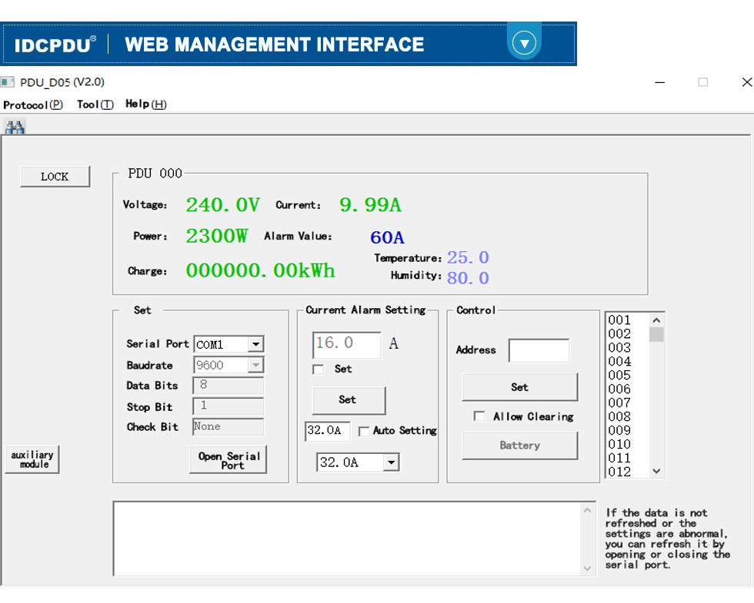Click the 80.0 humidity value

468,278
